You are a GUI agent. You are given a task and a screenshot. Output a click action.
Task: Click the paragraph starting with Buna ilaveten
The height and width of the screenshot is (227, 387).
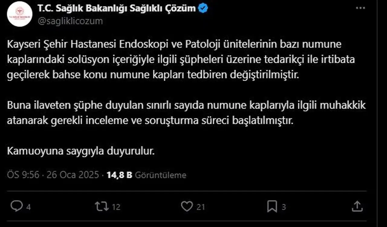(x=186, y=113)
